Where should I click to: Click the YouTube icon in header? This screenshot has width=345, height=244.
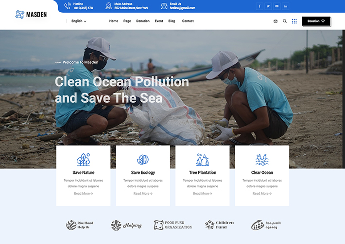coord(276,6)
